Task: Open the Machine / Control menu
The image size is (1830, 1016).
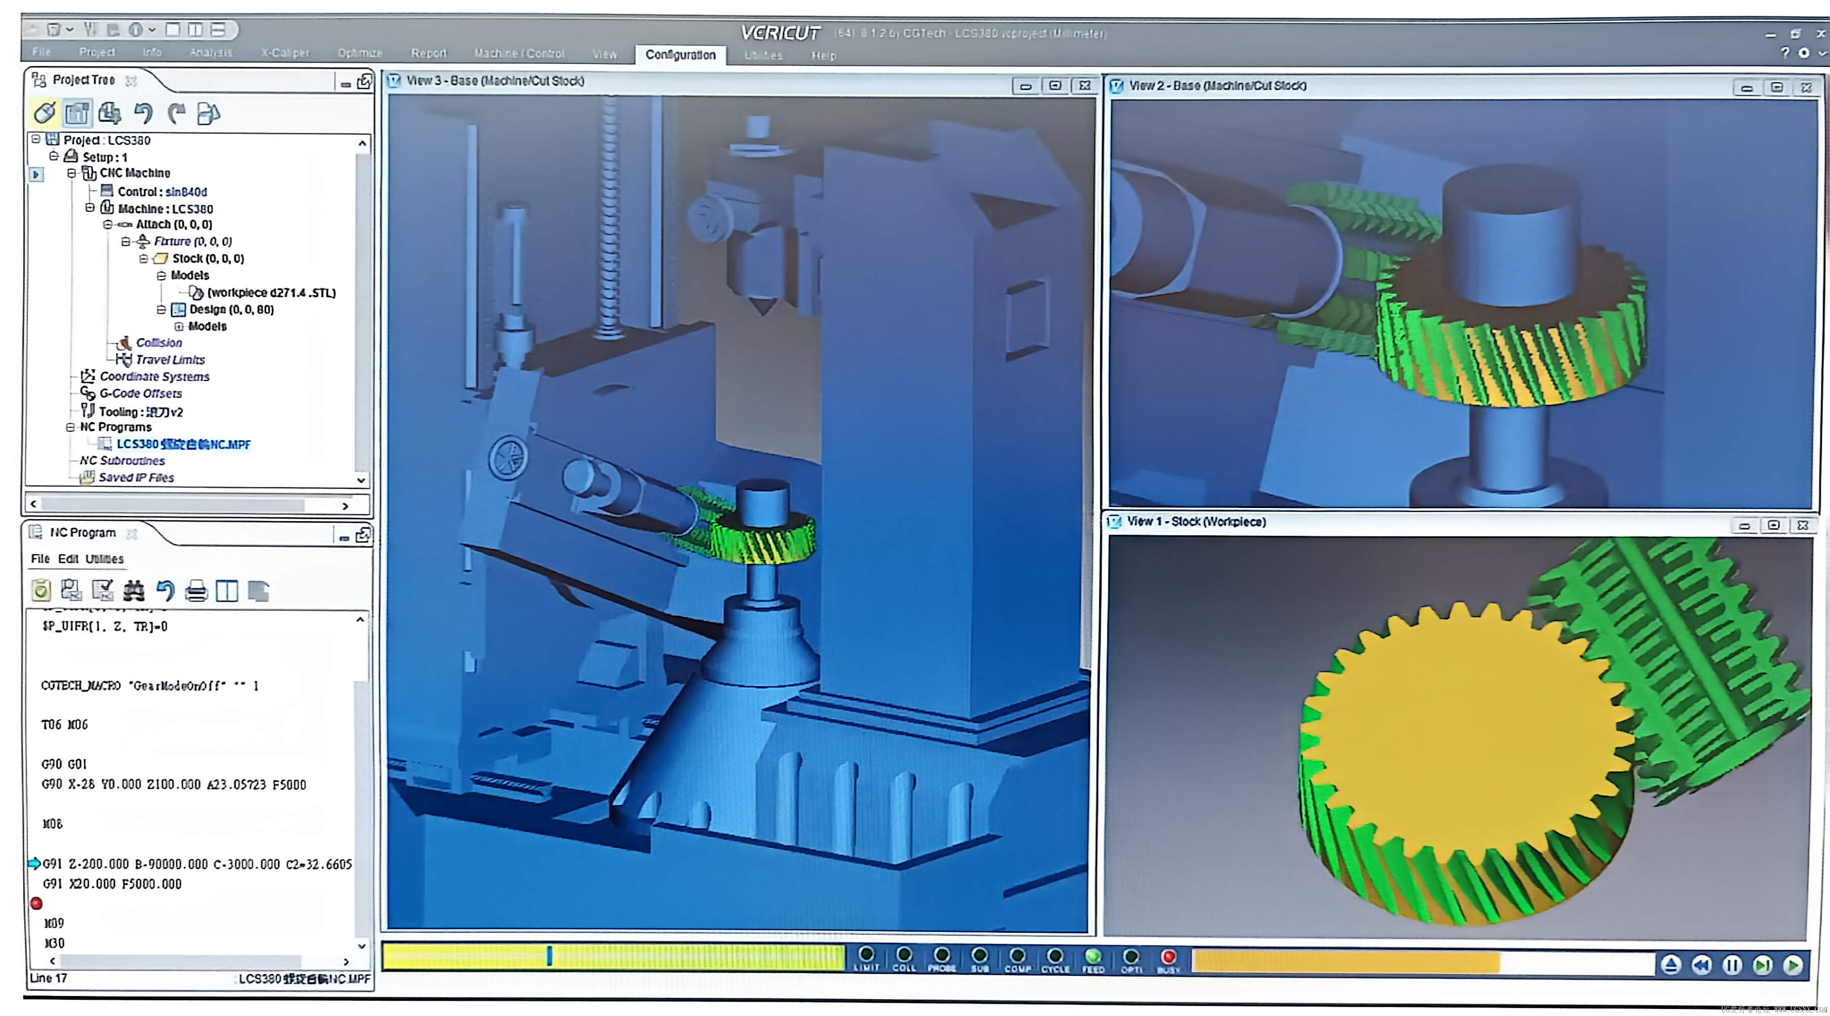Action: pos(519,53)
